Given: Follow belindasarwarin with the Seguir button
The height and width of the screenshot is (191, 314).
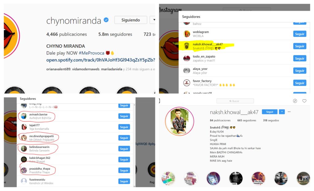Looking at the screenshot, I should [124, 149].
